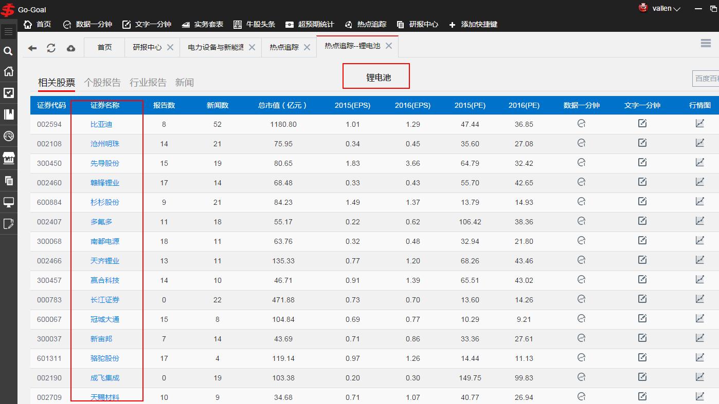Open the hamburger menu at right of tabs

[x=706, y=44]
